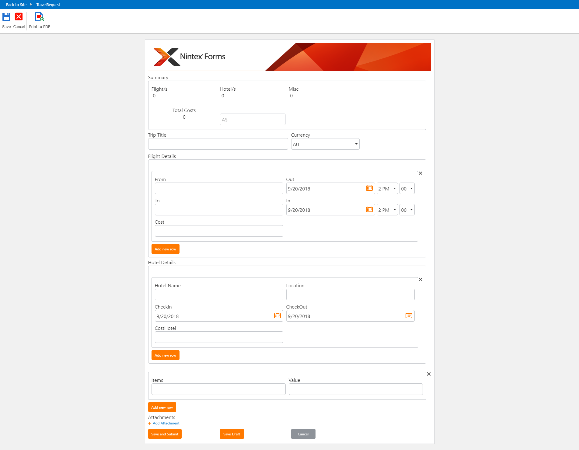This screenshot has width=579, height=450.
Task: Open the CheckOut calendar picker
Action: click(x=409, y=316)
